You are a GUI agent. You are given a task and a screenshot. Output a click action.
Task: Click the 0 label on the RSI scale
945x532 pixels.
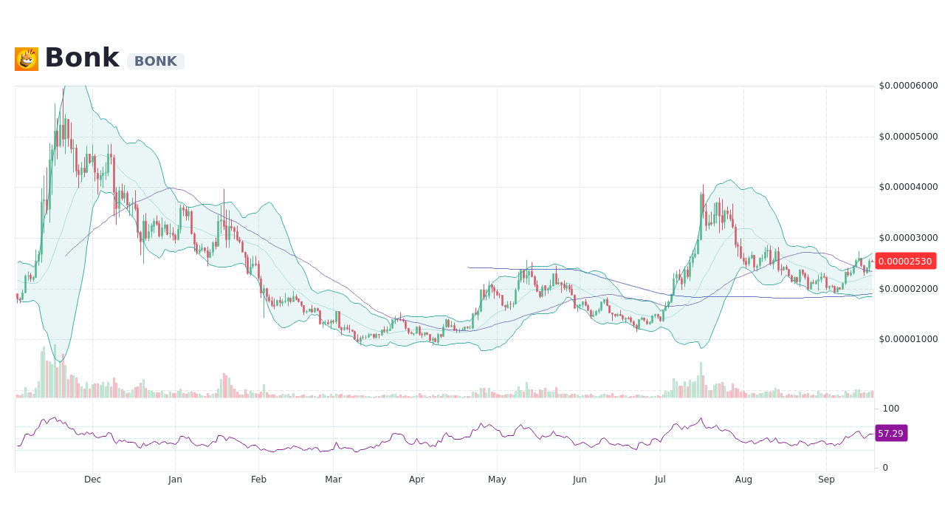point(884,466)
